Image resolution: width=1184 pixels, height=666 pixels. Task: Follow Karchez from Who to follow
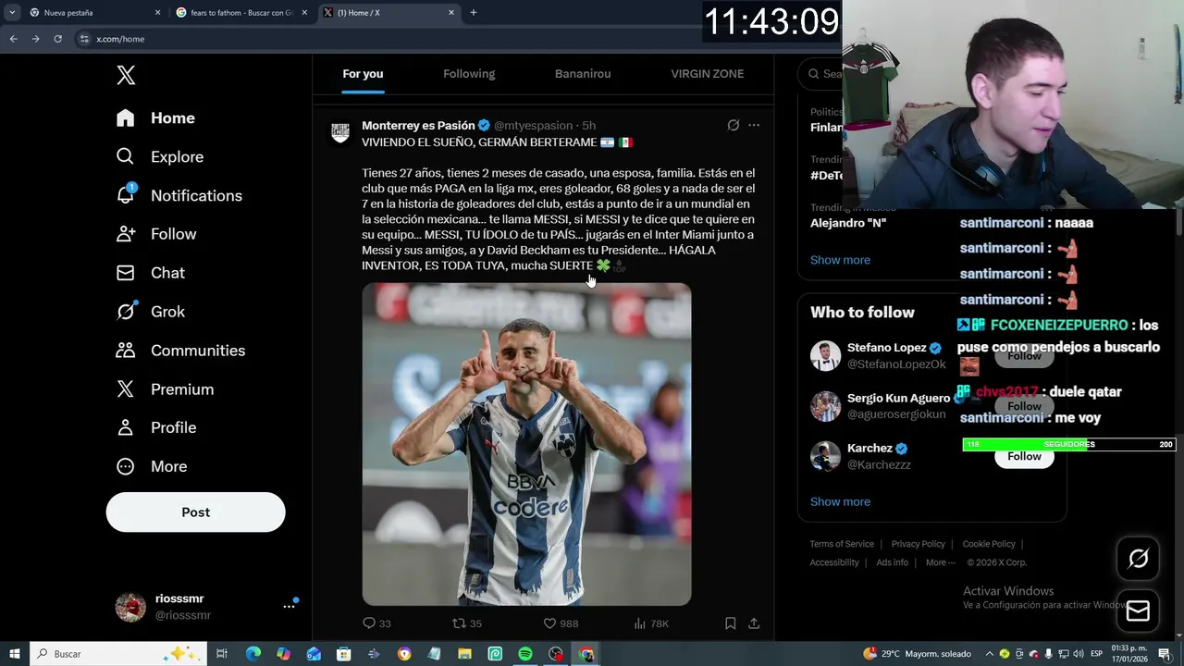click(x=1024, y=457)
